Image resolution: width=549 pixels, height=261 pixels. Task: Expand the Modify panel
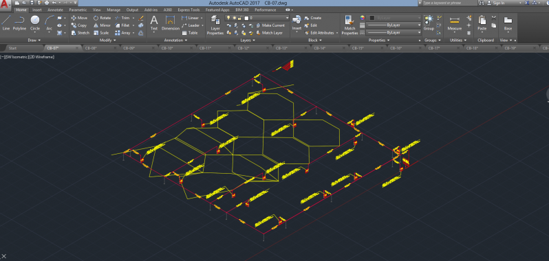108,41
